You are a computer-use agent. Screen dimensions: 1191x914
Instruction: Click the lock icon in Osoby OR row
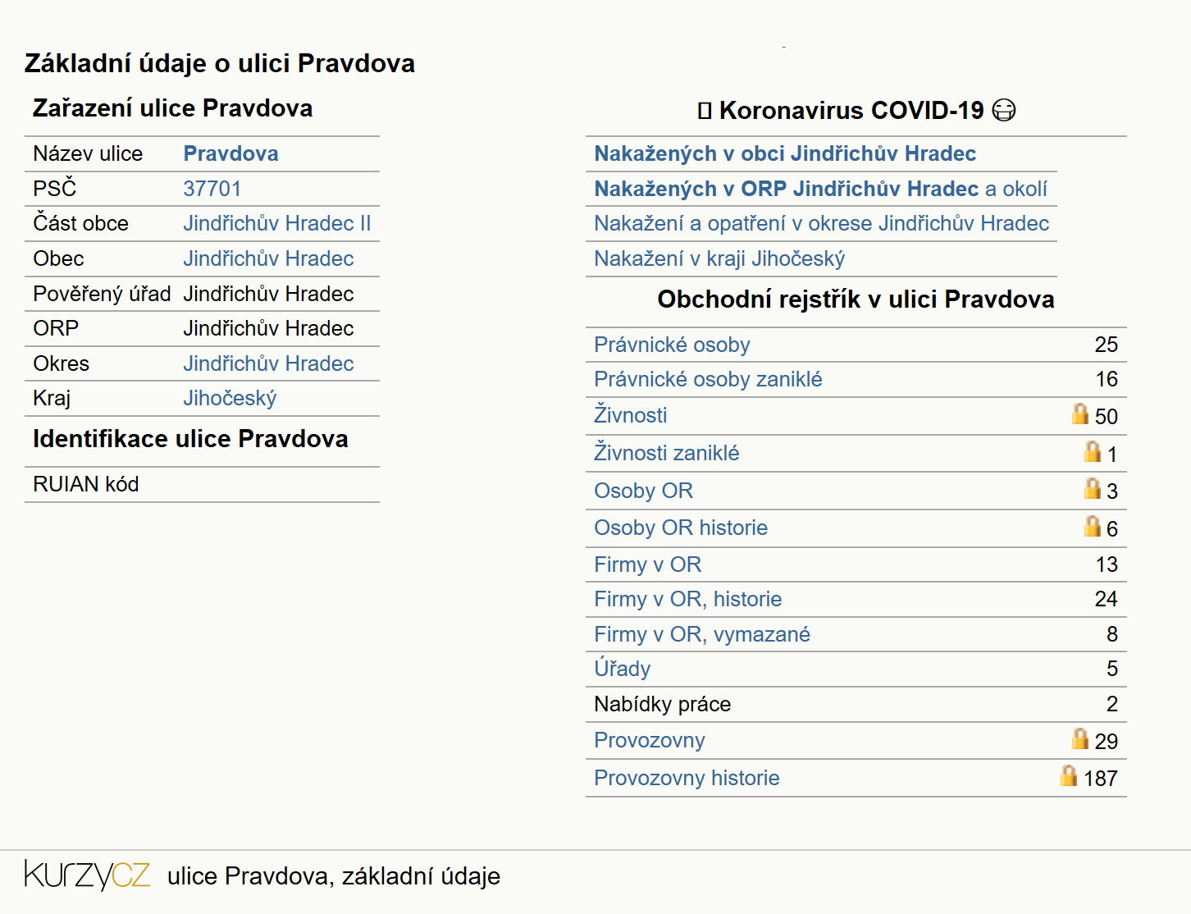coord(1093,488)
